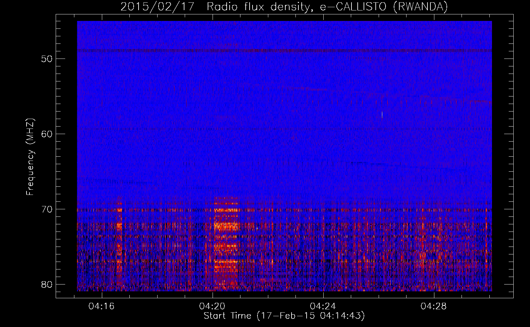
Task: Click the 70 frequency tick label
Action: tap(47, 209)
